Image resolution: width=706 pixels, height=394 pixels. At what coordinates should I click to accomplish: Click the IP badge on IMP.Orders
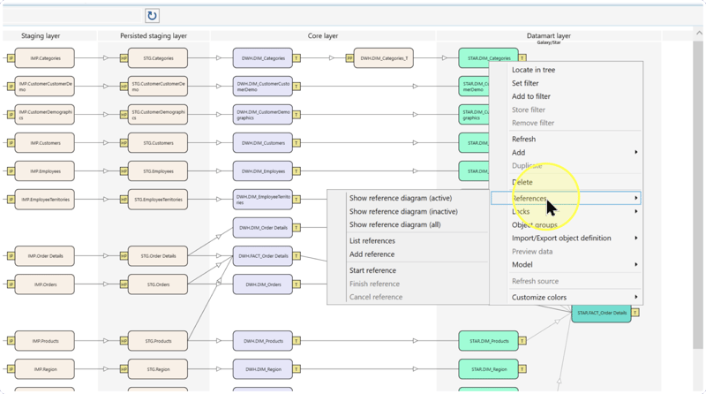tap(11, 284)
